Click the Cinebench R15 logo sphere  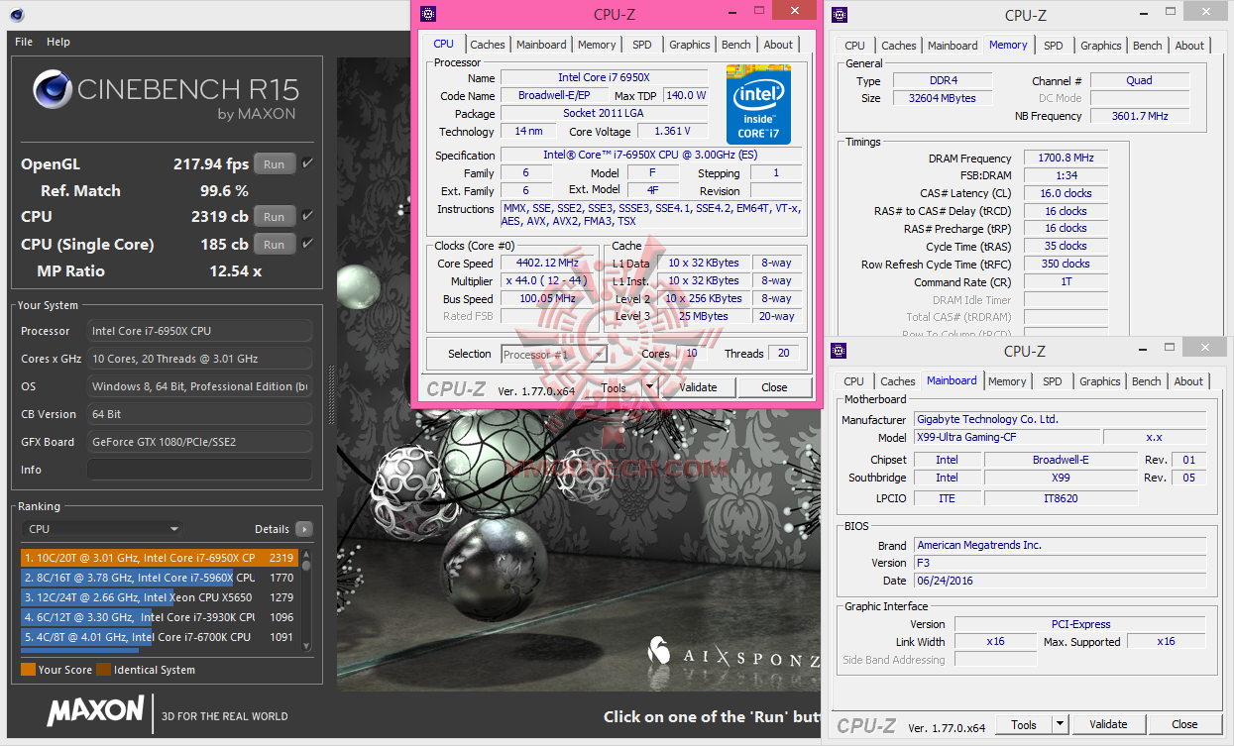pyautogui.click(x=53, y=90)
